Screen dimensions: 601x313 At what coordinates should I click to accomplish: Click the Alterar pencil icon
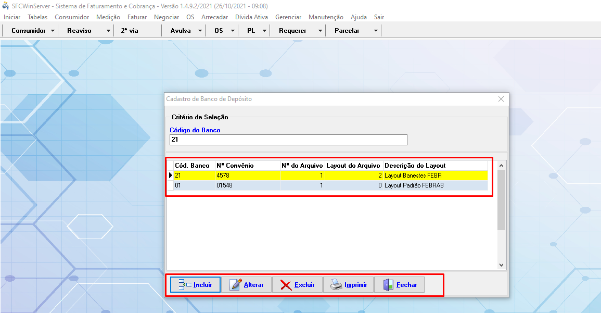pos(236,285)
